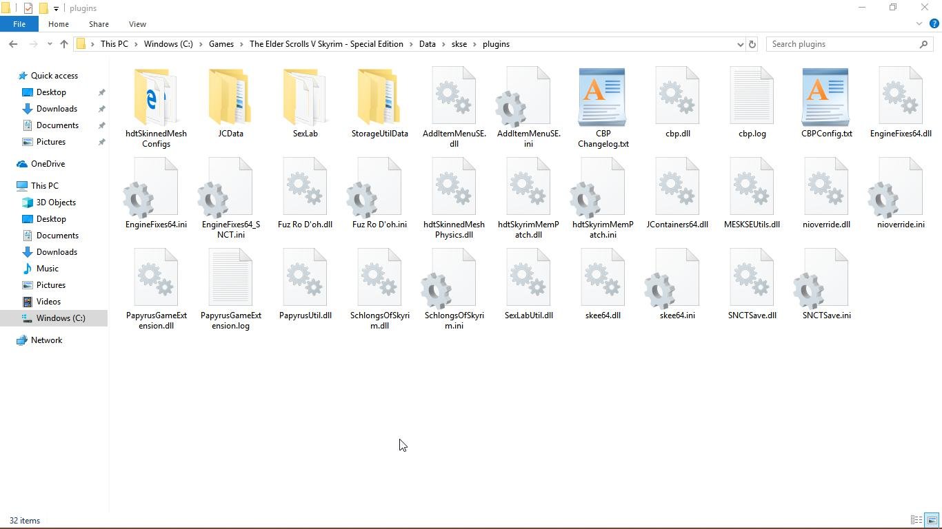
Task: Open the recent locations dropdown
Action: tap(50, 44)
